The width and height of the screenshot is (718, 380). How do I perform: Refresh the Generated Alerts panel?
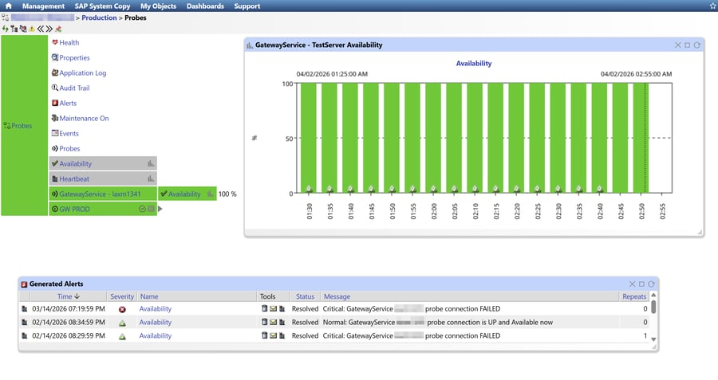(x=652, y=284)
